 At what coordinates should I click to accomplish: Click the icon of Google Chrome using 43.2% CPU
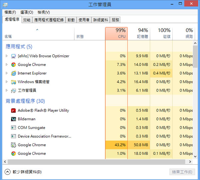(13, 145)
